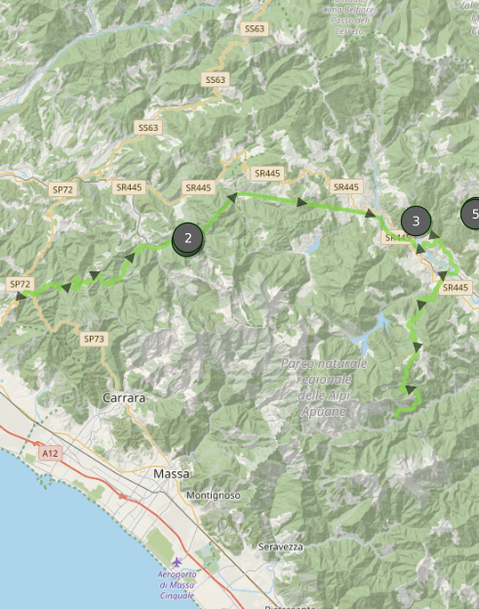Click the arrow at route's sharp northern corner
Screen dimensions: 479x609
(x=232, y=198)
